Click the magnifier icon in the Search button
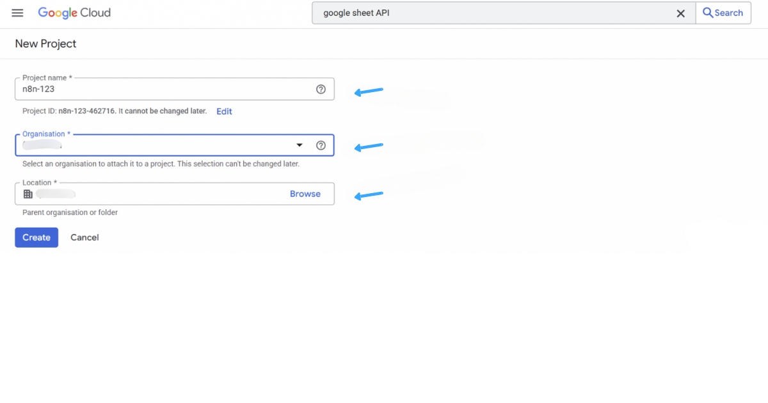Screen dimensions: 768x403 click(707, 13)
